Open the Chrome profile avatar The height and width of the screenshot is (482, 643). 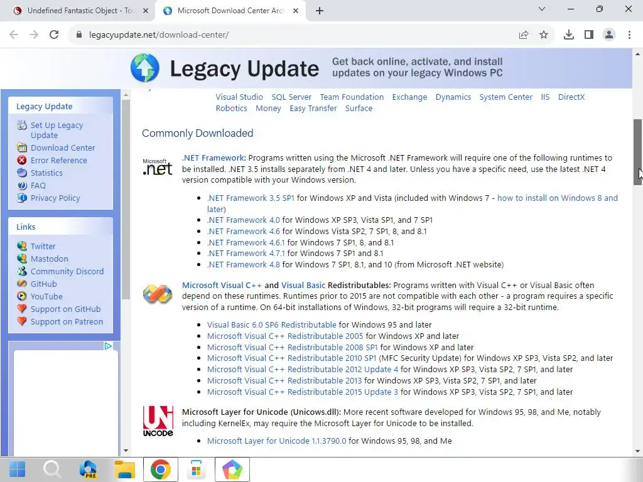point(609,35)
